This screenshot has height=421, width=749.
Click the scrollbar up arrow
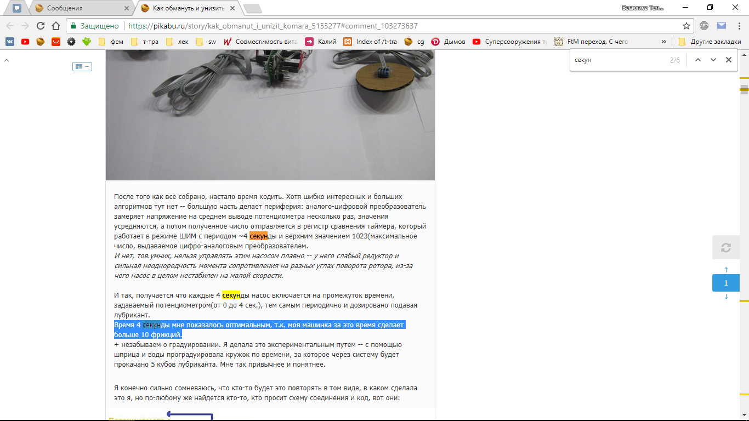744,53
